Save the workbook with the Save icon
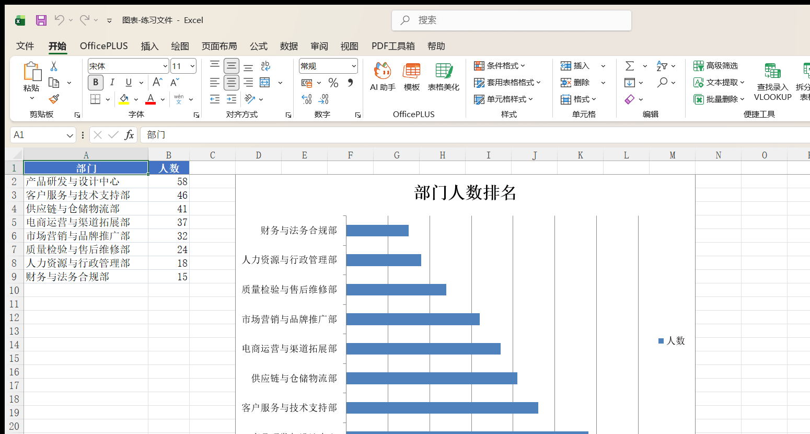Screen dimensions: 810x434 pos(41,20)
